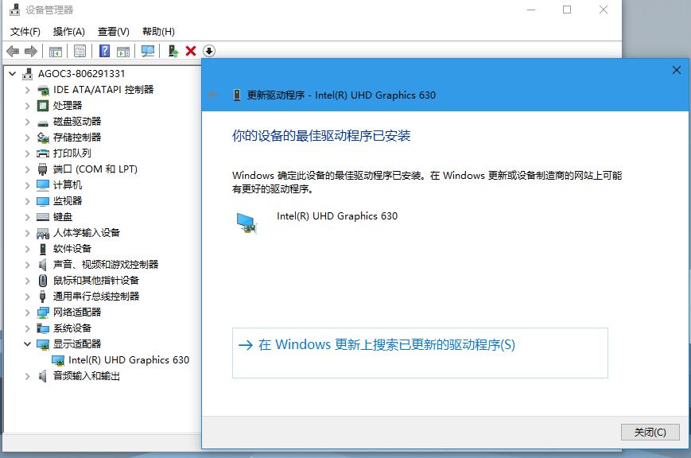Click the blue Help question mark toolbar icon
The width and height of the screenshot is (691, 458).
coord(104,51)
